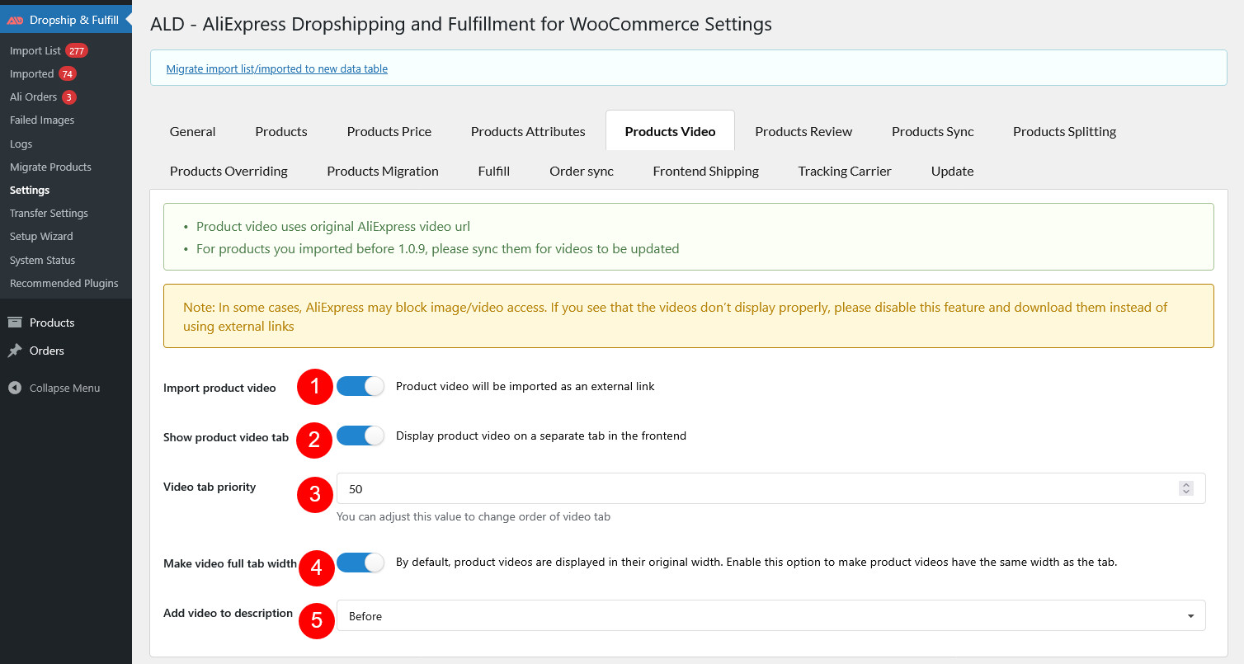Screen dimensions: 1244x664
Task: Go to the Products Sync tab
Action: click(932, 131)
